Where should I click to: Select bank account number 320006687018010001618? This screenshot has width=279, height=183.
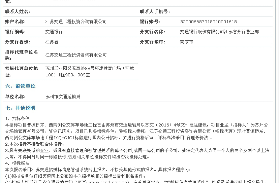click(x=208, y=22)
